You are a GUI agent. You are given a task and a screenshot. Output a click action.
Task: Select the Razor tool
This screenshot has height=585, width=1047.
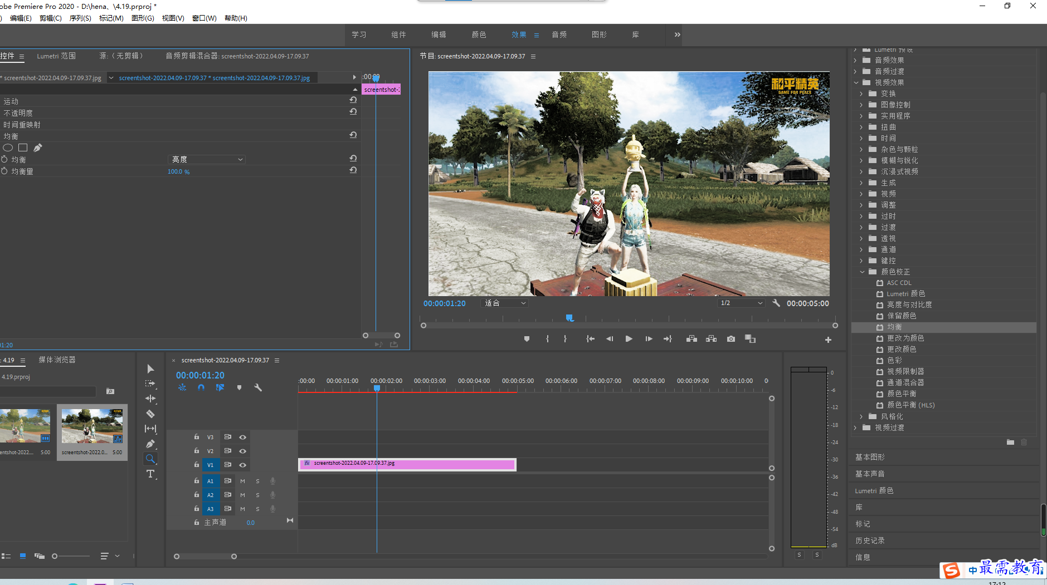(150, 414)
